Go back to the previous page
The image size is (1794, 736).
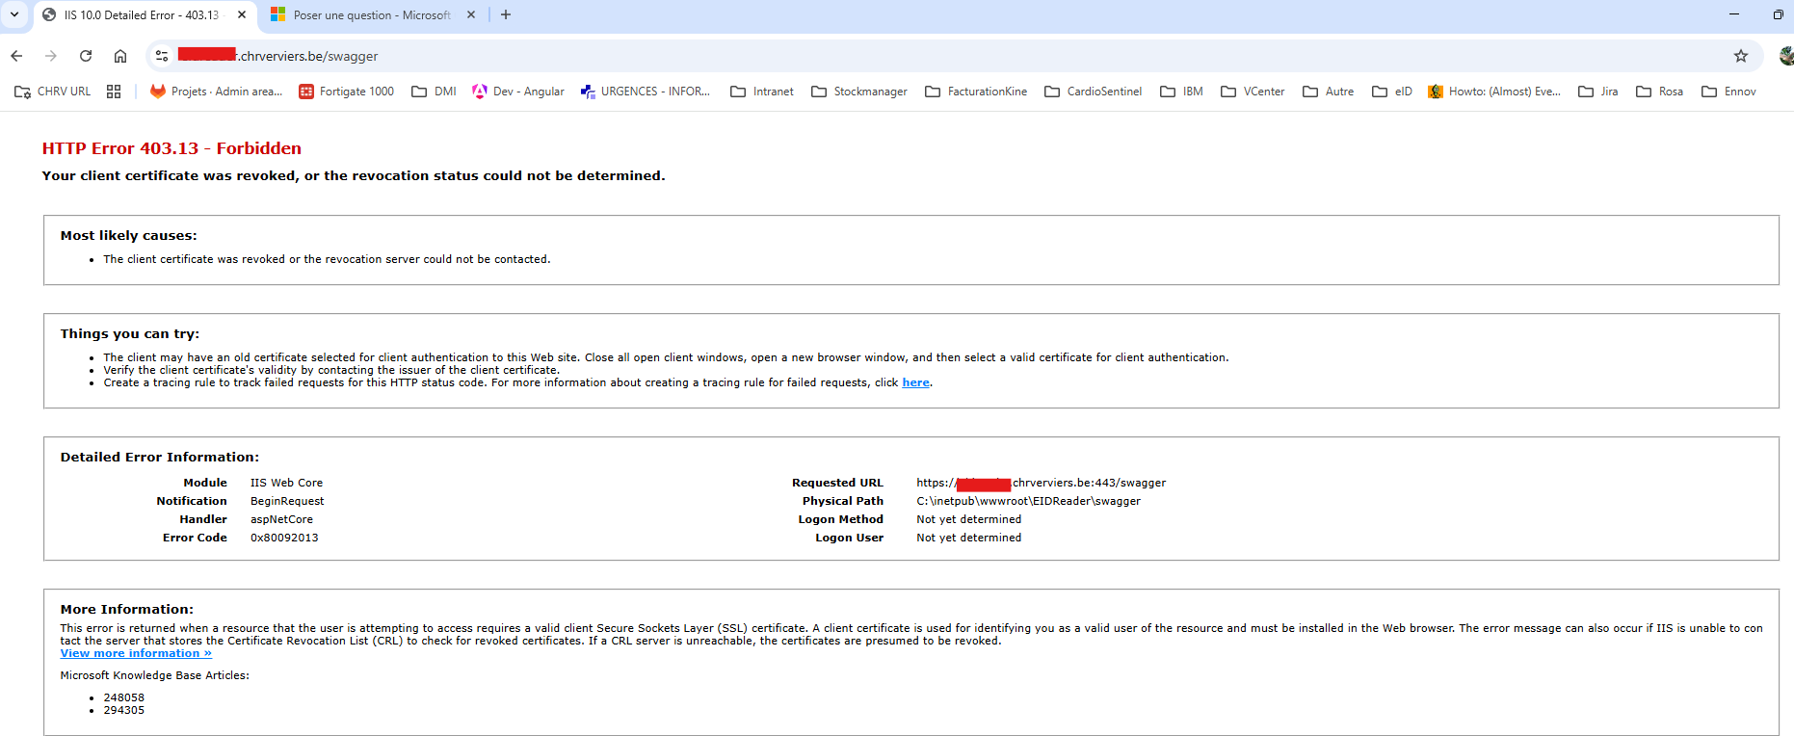[x=16, y=56]
